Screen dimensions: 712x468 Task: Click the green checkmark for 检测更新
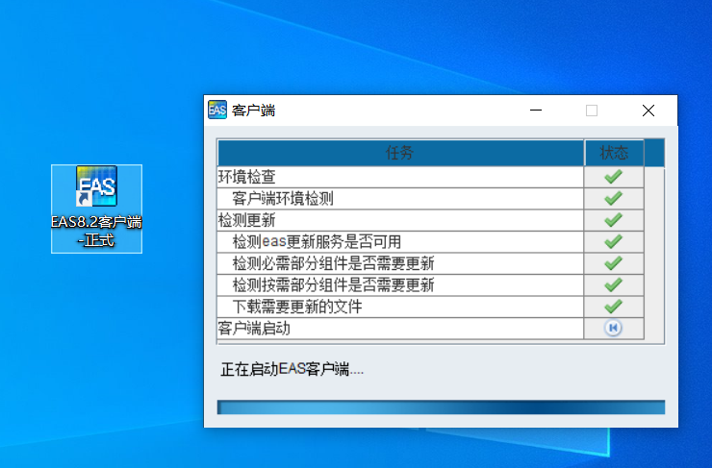click(614, 220)
